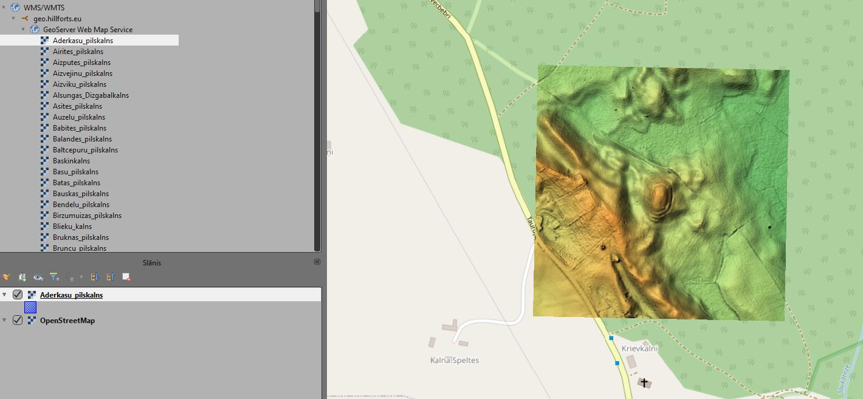Collapse GeoServer Web Map Service node
863x399 pixels.
pyautogui.click(x=24, y=30)
